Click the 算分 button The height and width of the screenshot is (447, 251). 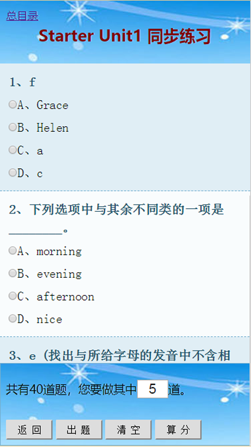click(x=178, y=429)
